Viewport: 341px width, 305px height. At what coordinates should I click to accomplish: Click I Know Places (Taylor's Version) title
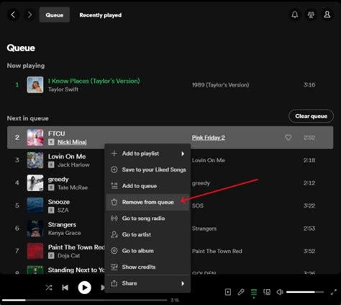pos(94,81)
